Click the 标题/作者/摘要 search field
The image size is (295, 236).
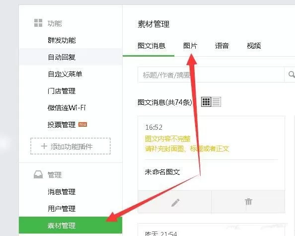coord(211,75)
